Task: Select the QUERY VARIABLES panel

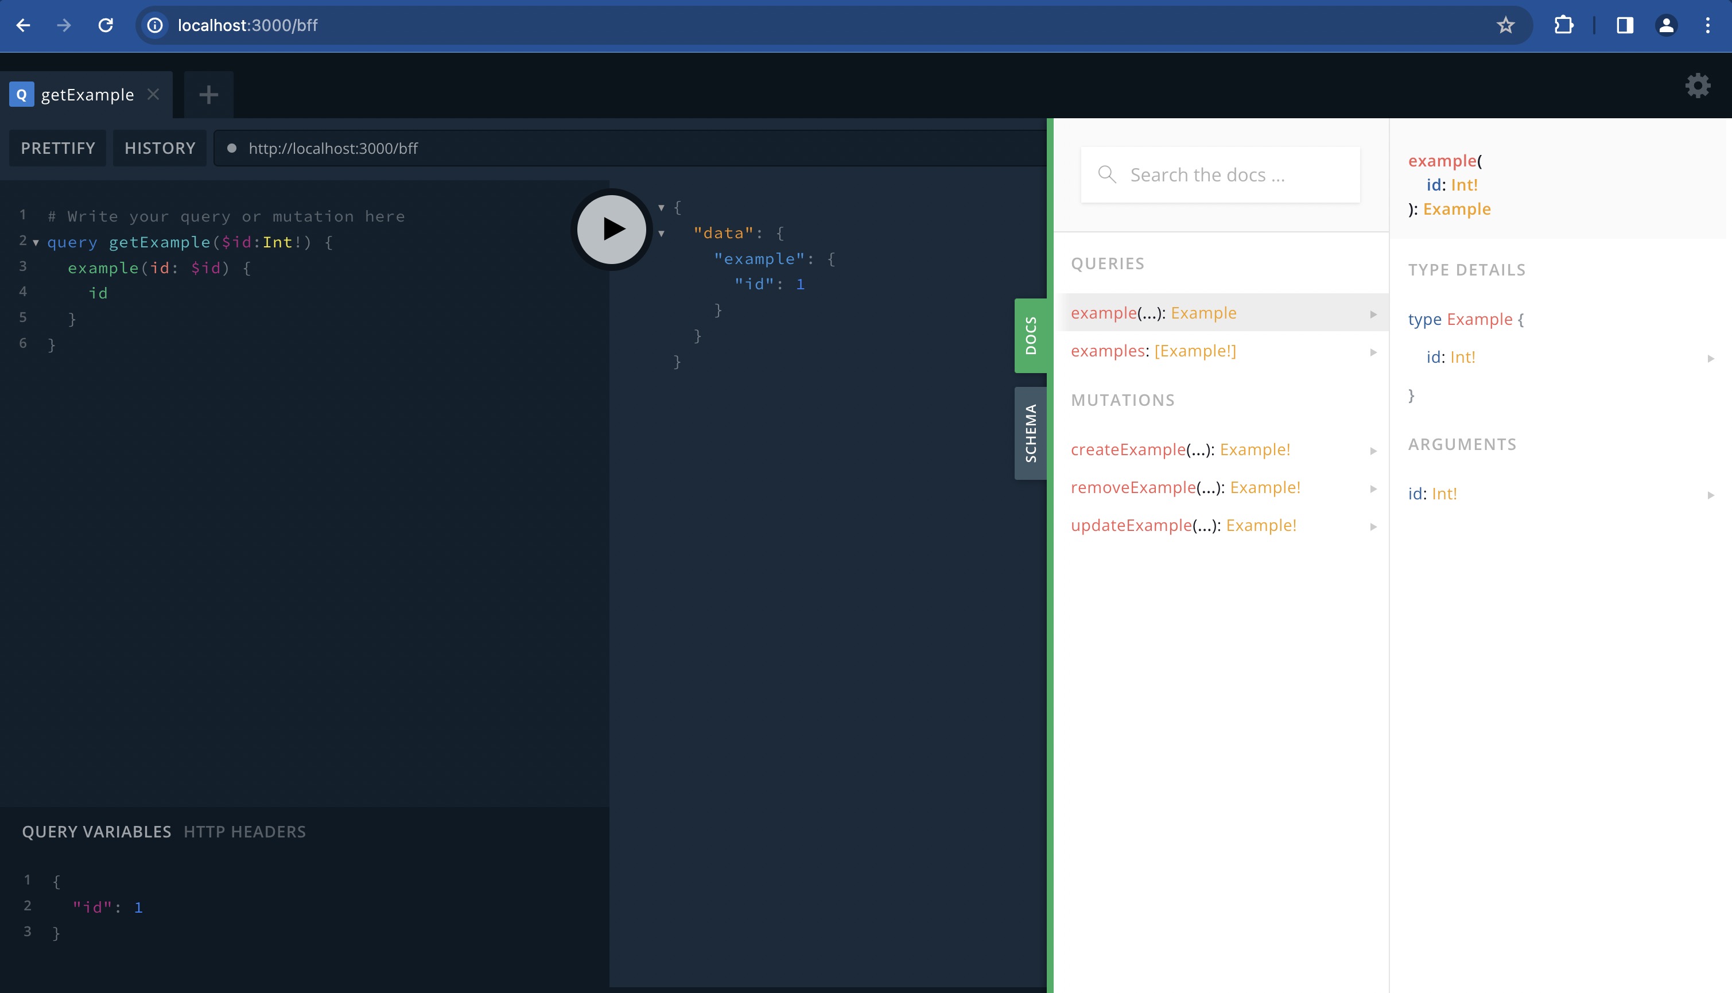Action: coord(96,831)
